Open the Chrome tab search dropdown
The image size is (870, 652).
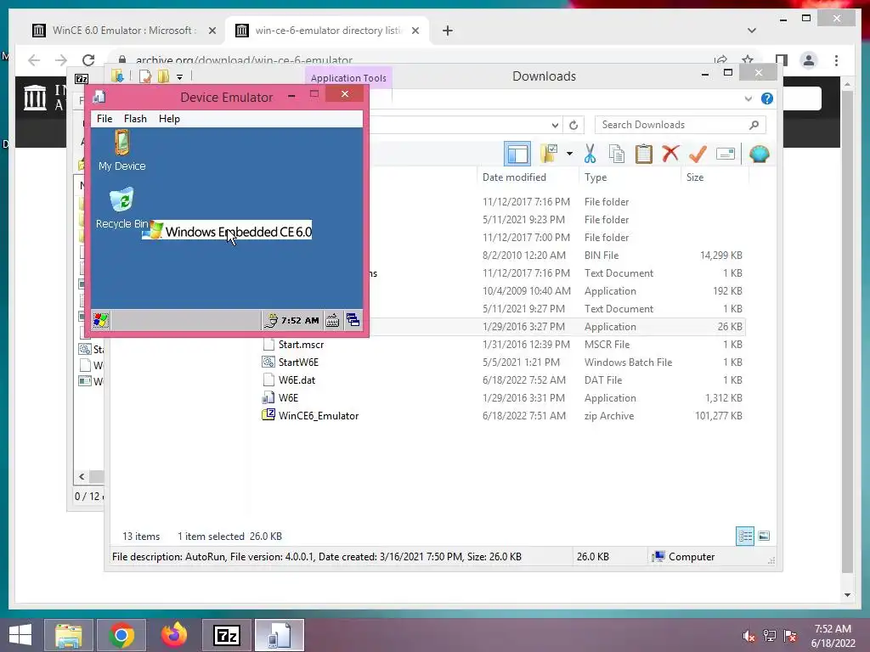click(x=751, y=31)
